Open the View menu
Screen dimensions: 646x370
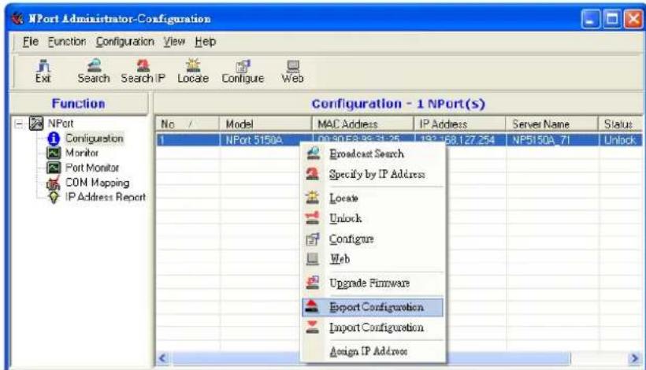(x=174, y=42)
